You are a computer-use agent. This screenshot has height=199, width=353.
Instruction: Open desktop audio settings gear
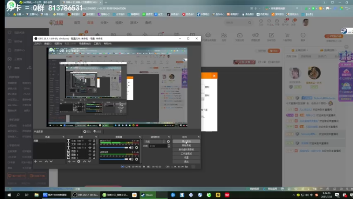pos(136,159)
